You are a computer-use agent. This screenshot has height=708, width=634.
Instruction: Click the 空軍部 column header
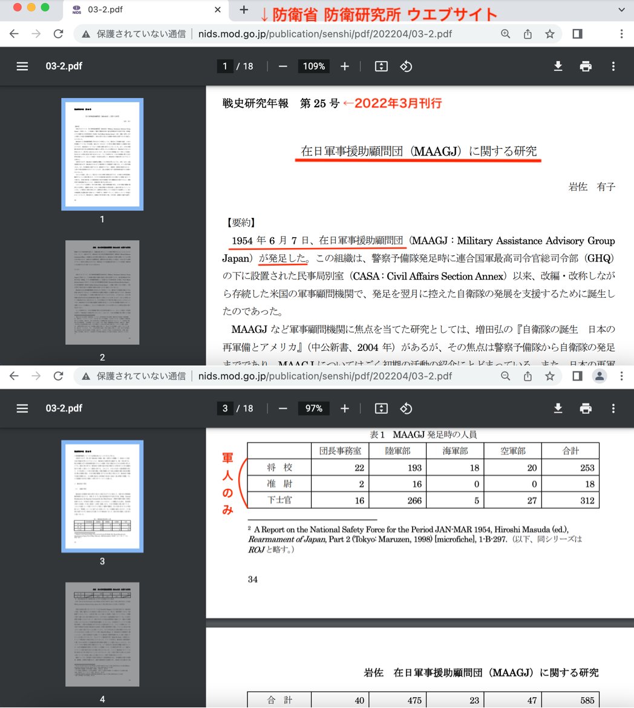click(x=513, y=451)
